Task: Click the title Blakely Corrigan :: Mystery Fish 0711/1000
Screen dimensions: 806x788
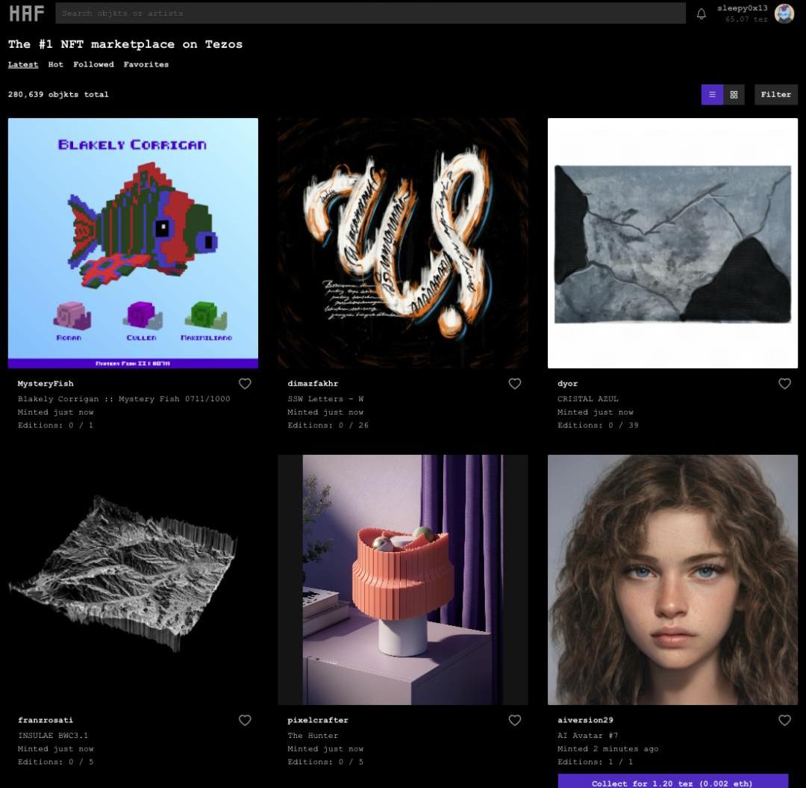Action: (x=124, y=399)
